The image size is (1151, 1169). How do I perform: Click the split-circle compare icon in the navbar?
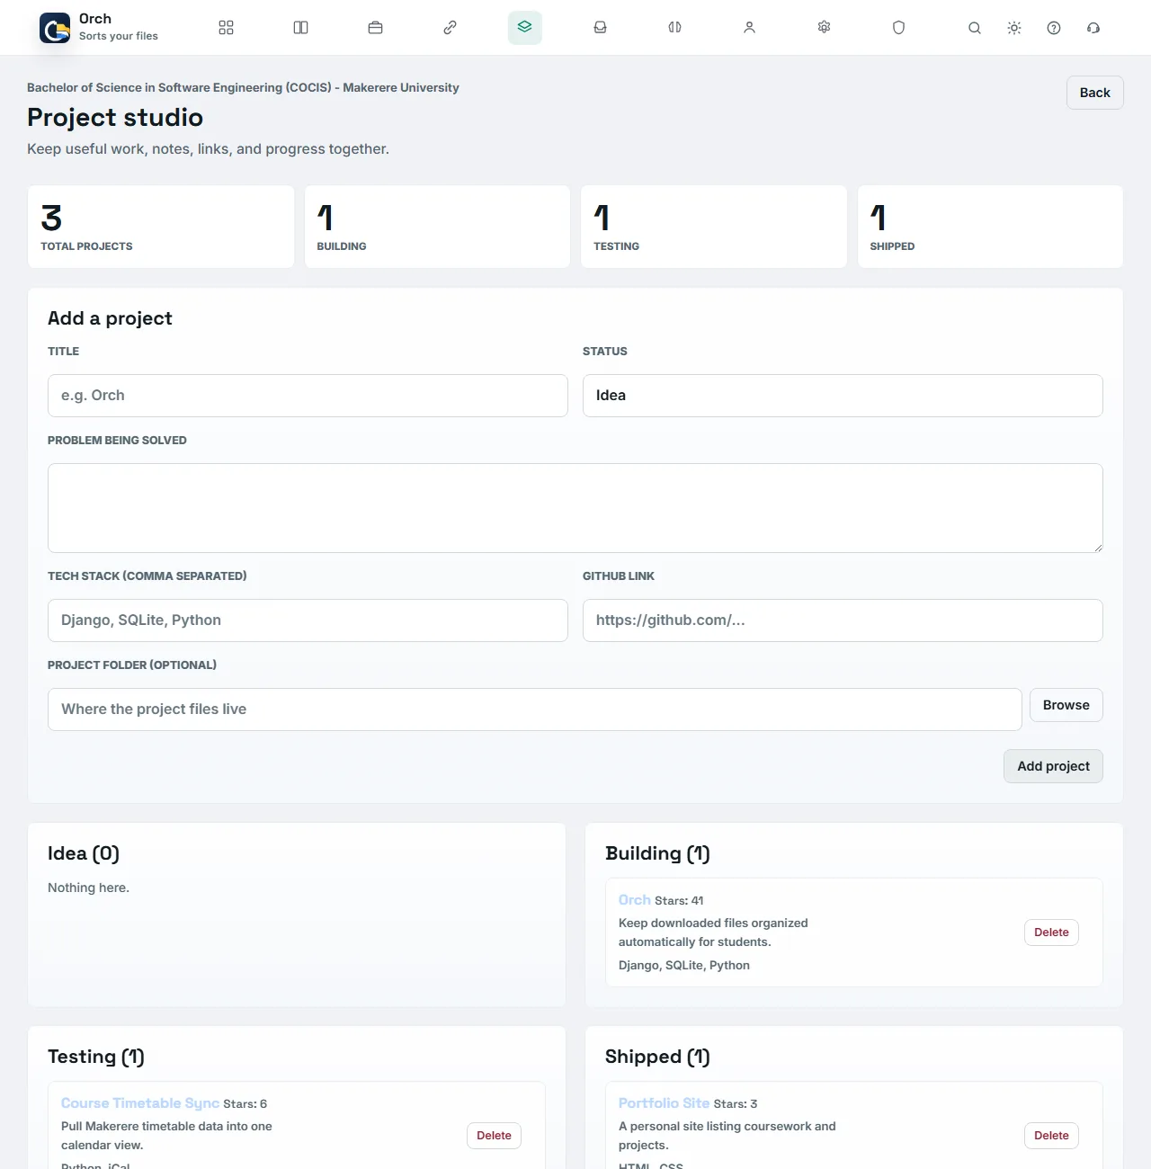point(674,28)
